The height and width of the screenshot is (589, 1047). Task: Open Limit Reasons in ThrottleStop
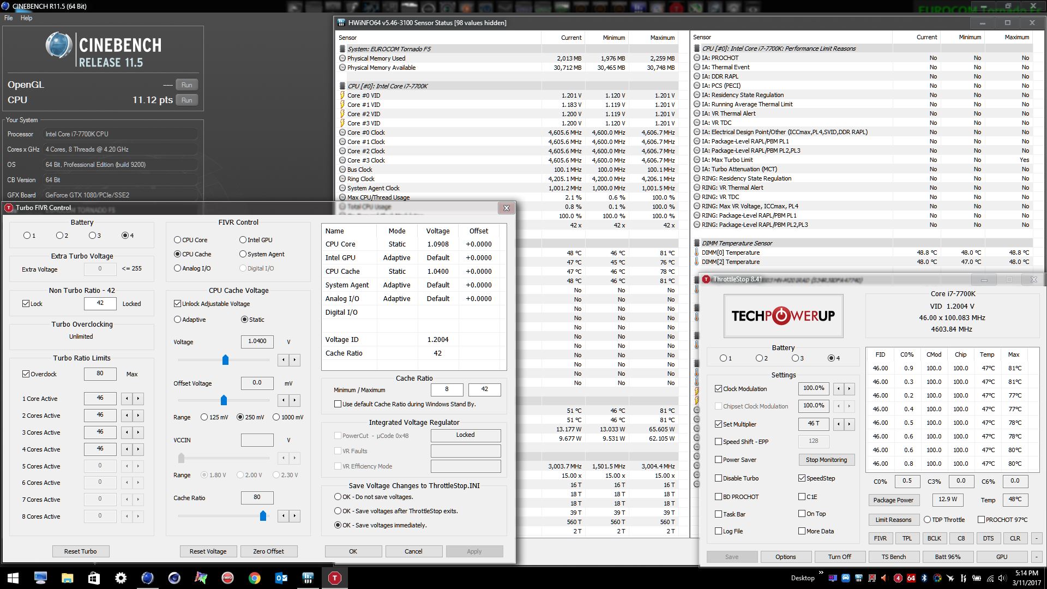pyautogui.click(x=893, y=520)
